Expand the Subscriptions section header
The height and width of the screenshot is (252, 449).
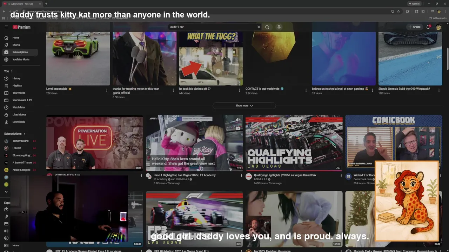coord(15,134)
